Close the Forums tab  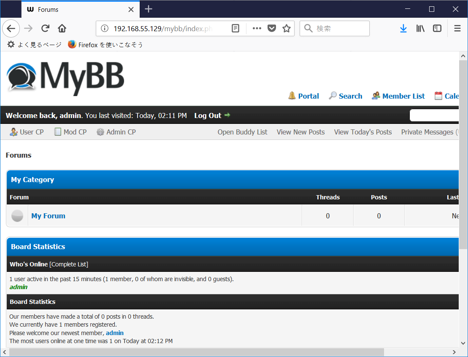click(131, 10)
